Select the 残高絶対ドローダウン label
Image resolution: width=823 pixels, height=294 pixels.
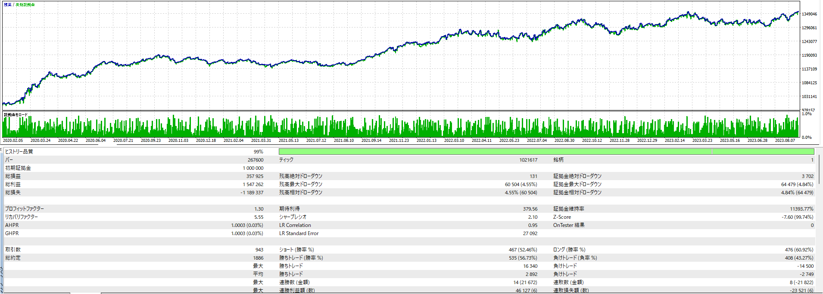pos(301,176)
